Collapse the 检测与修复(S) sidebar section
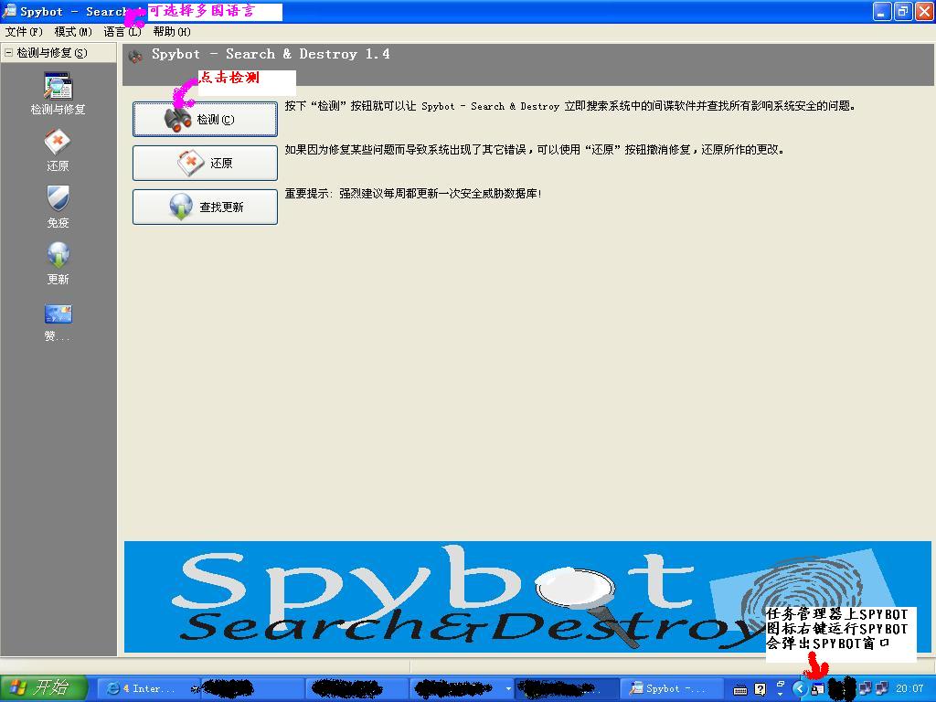The height and width of the screenshot is (702, 936). [8, 53]
